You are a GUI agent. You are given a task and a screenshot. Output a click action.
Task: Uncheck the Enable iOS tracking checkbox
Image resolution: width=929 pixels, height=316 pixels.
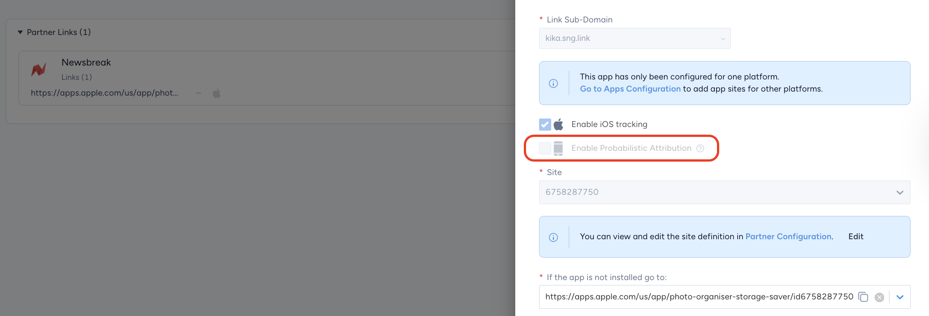[x=545, y=124]
